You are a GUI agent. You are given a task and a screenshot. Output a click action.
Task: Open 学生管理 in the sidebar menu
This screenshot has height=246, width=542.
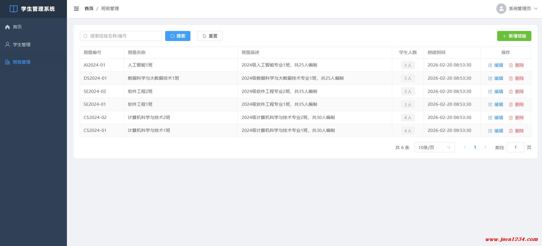tap(22, 44)
